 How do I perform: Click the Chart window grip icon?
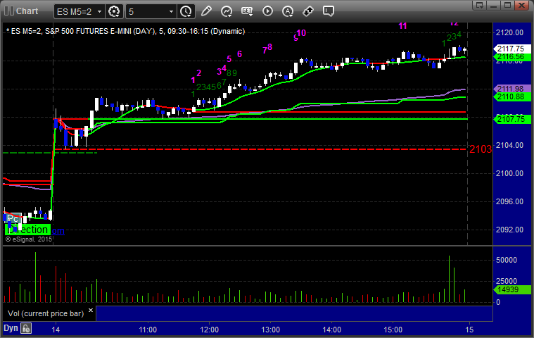coord(9,11)
